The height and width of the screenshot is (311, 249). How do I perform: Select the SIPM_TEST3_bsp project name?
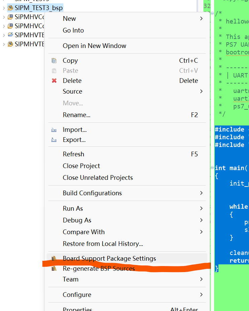tap(39, 8)
